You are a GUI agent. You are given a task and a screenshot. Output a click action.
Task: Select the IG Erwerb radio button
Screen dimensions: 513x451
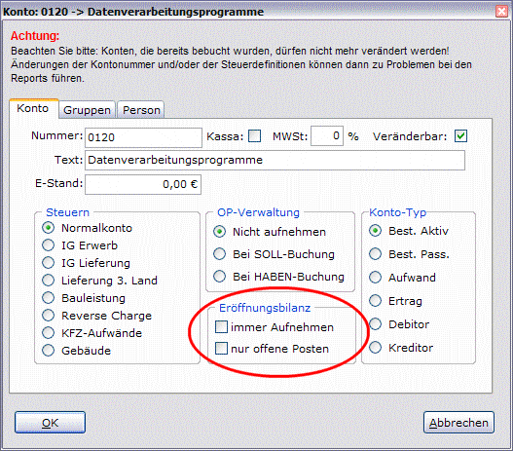click(48, 245)
